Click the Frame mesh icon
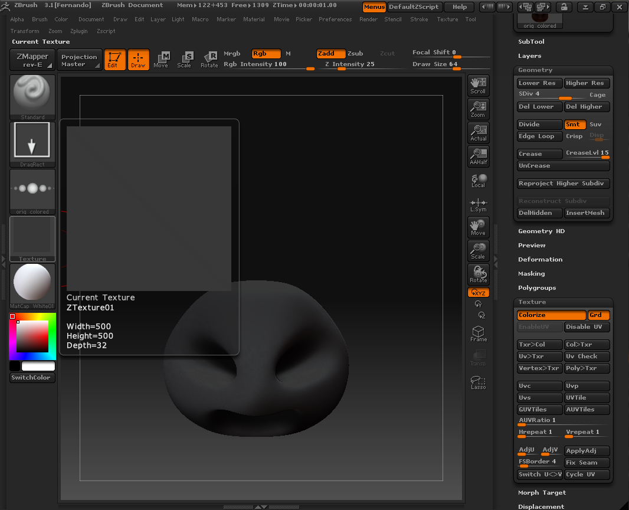The width and height of the screenshot is (629, 510). pyautogui.click(x=478, y=334)
